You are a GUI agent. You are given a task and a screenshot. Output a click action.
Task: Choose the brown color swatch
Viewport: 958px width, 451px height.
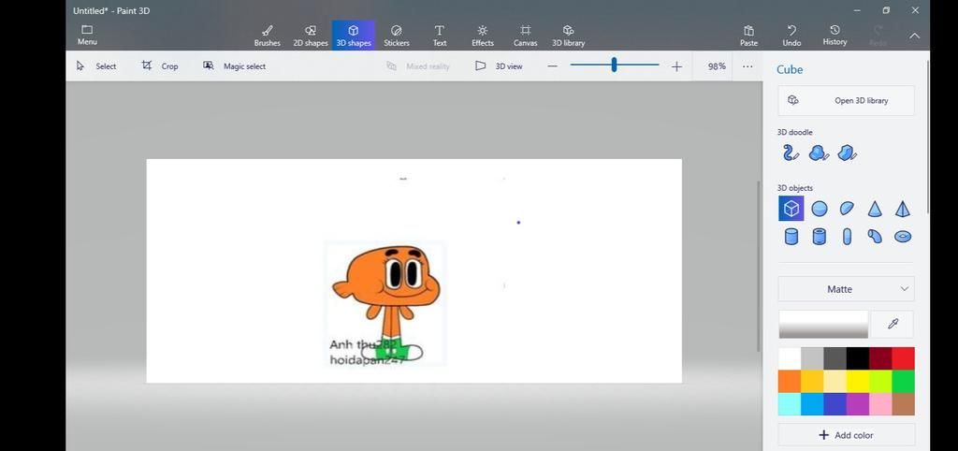click(903, 404)
